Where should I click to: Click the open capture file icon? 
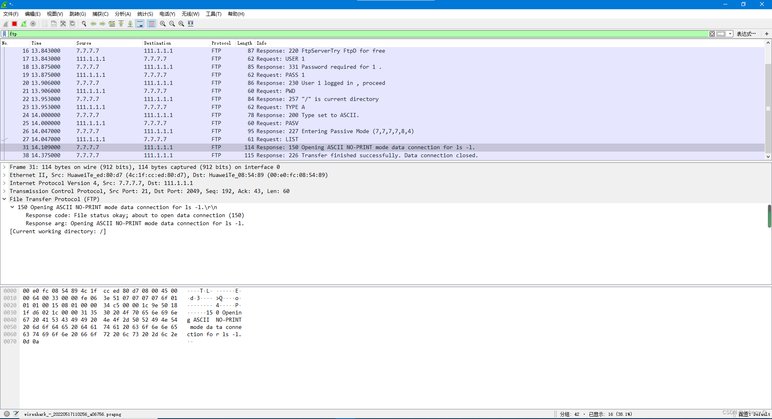pyautogui.click(x=45, y=24)
